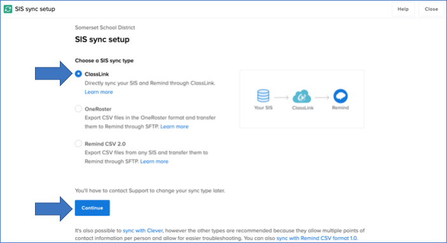Open Learn more link for Remind CSV 2.0
This screenshot has width=447, height=243.
(x=154, y=162)
